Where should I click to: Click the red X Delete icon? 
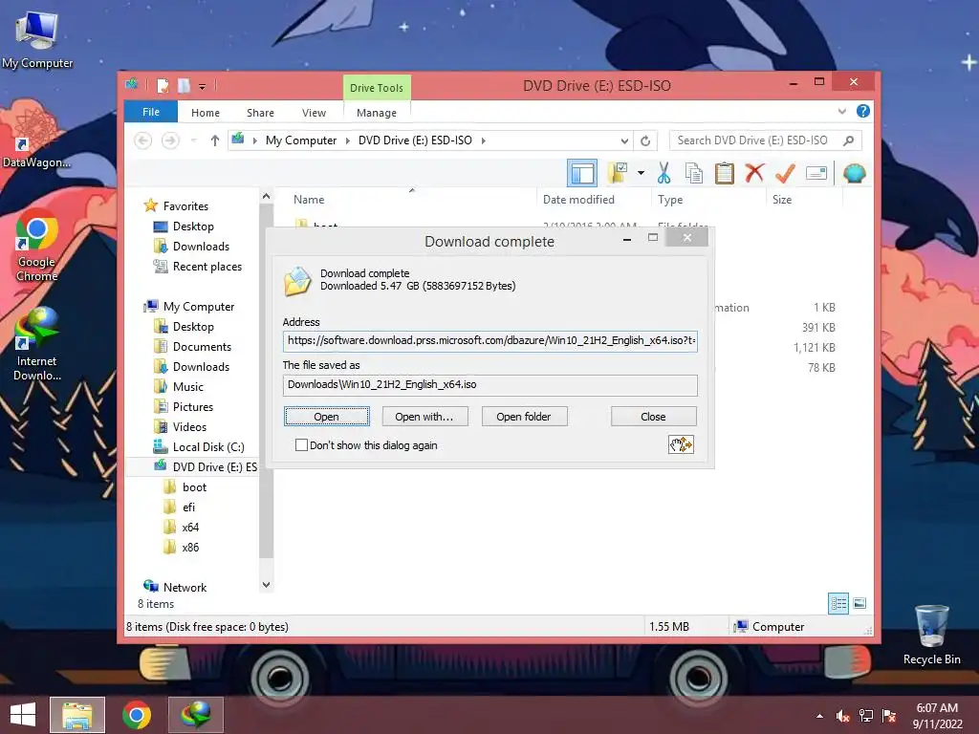(754, 172)
